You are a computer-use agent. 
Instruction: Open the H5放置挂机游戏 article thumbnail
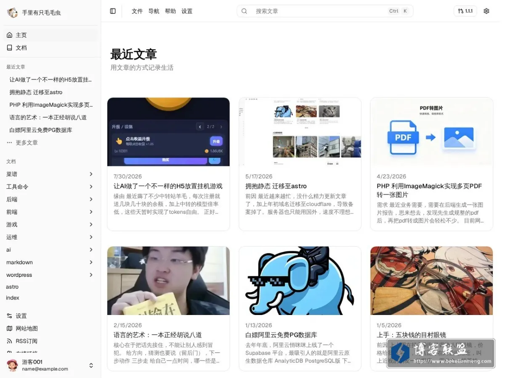pos(168,132)
